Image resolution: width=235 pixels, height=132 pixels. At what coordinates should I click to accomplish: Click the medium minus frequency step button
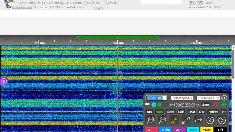point(177,105)
